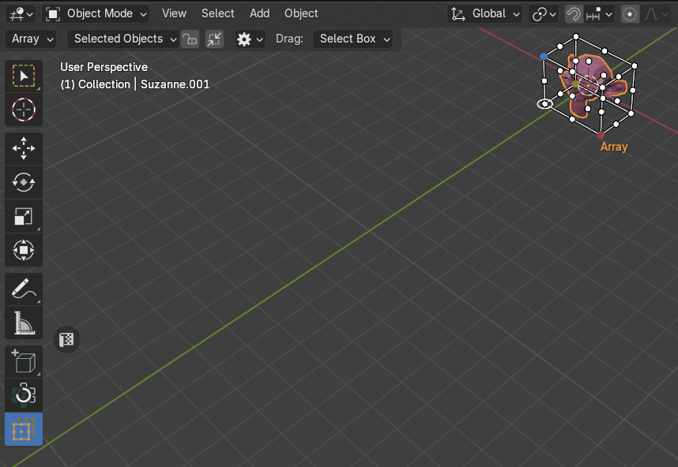
Task: Select the Transform tool
Action: (x=24, y=250)
